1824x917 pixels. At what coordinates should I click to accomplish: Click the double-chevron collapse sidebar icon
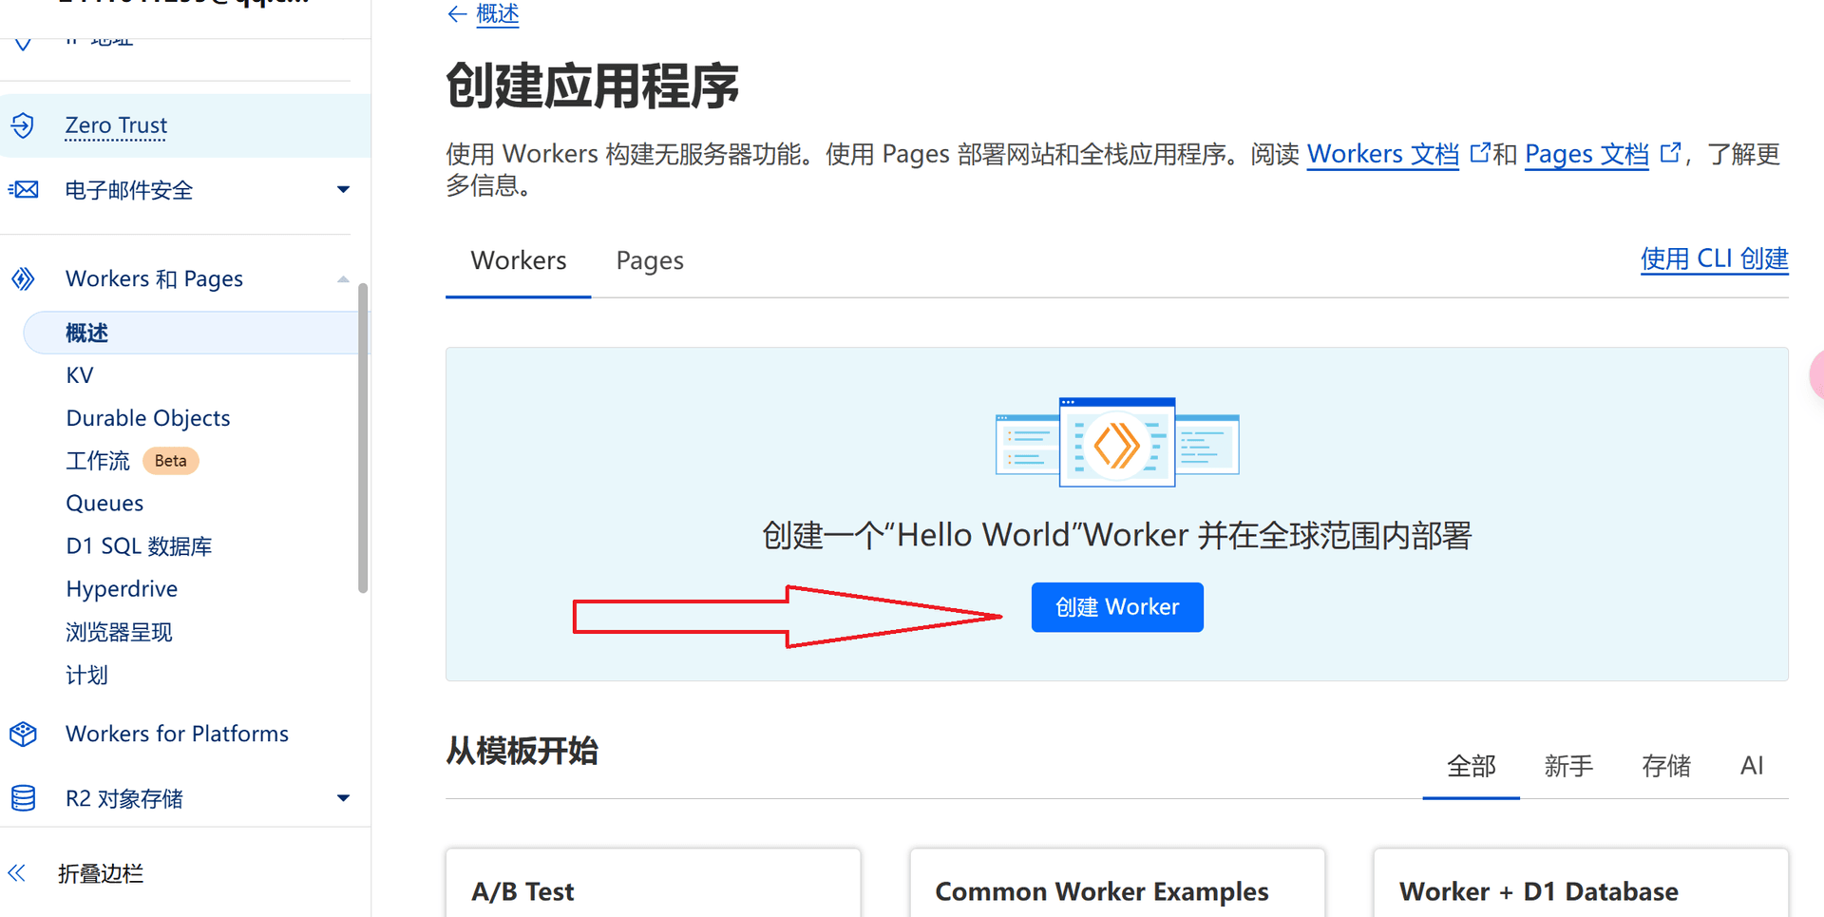(x=17, y=873)
